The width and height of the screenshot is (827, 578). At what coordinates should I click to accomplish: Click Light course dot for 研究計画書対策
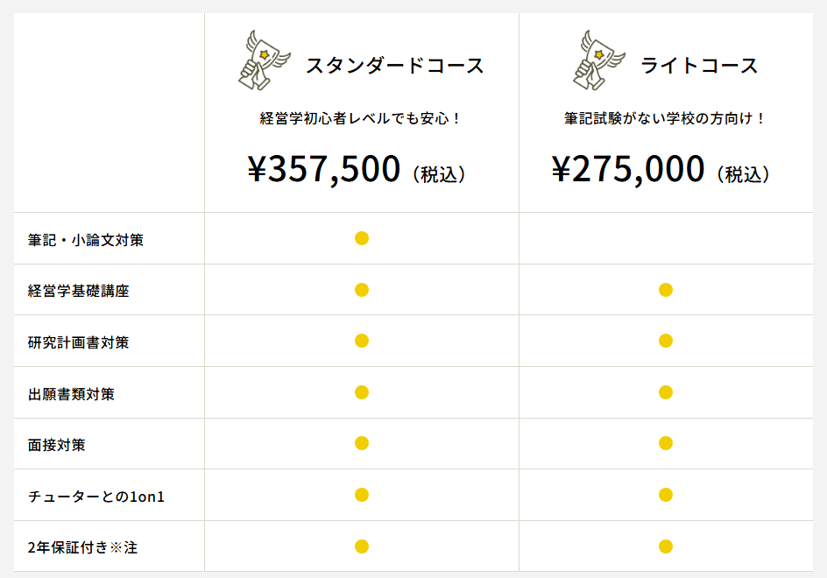(x=666, y=341)
